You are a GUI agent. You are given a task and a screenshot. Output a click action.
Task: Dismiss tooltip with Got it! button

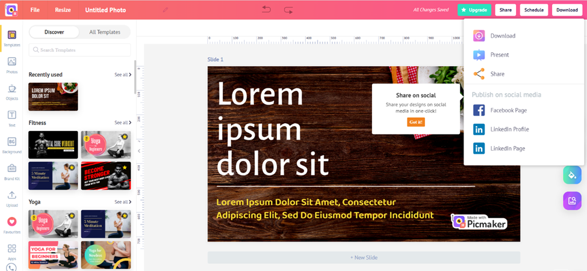[x=416, y=122]
